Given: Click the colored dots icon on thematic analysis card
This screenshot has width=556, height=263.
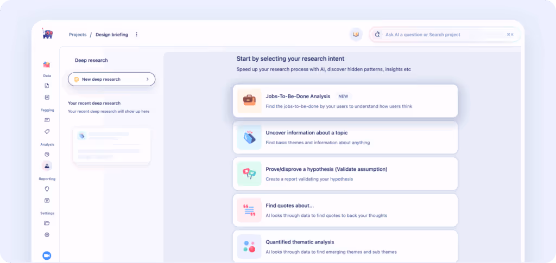Looking at the screenshot, I should click(x=249, y=247).
